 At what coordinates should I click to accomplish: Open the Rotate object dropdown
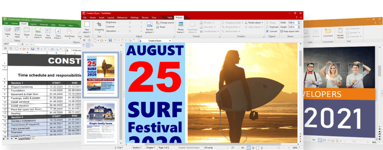pyautogui.click(x=255, y=23)
